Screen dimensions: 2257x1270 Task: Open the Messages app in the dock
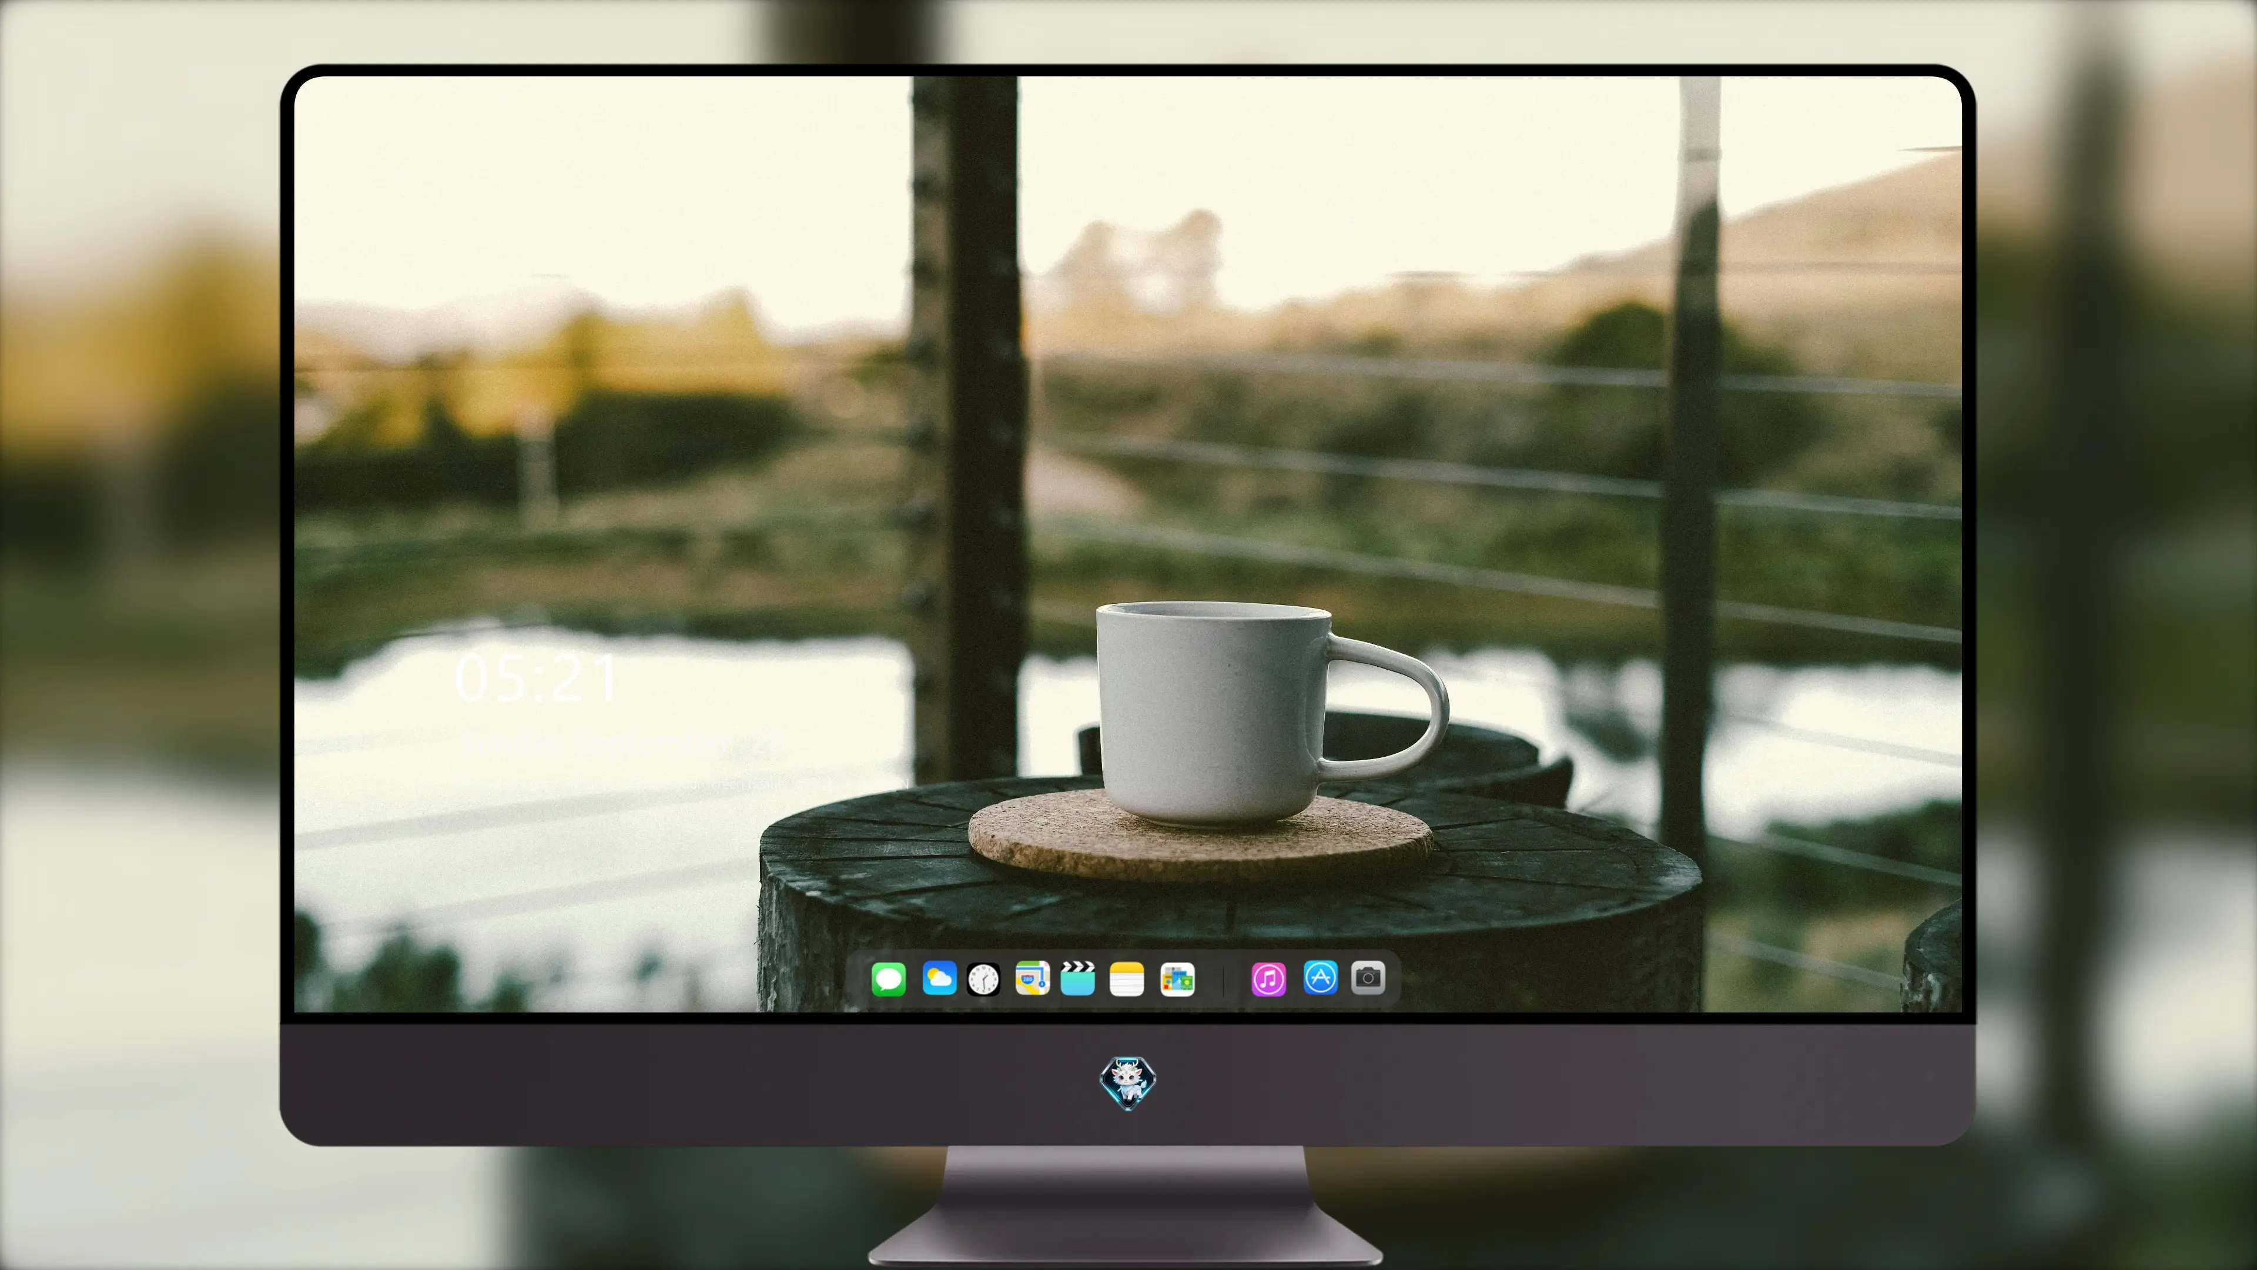click(x=889, y=978)
